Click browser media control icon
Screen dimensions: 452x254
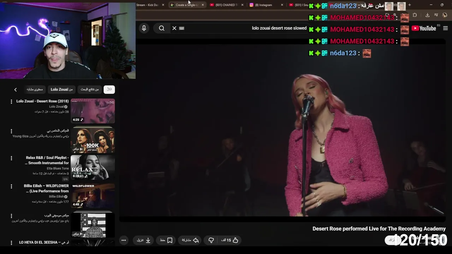pos(436,15)
